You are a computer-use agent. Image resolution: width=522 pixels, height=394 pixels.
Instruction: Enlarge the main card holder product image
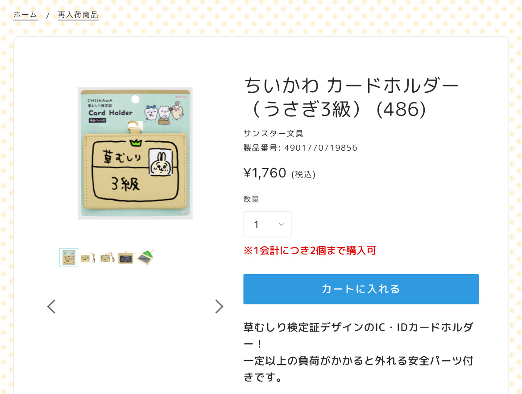pyautogui.click(x=135, y=153)
